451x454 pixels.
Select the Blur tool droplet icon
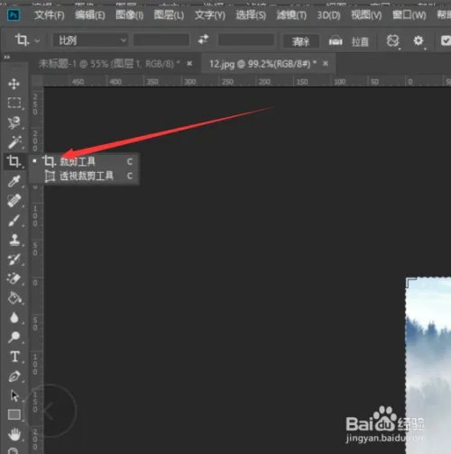(14, 318)
